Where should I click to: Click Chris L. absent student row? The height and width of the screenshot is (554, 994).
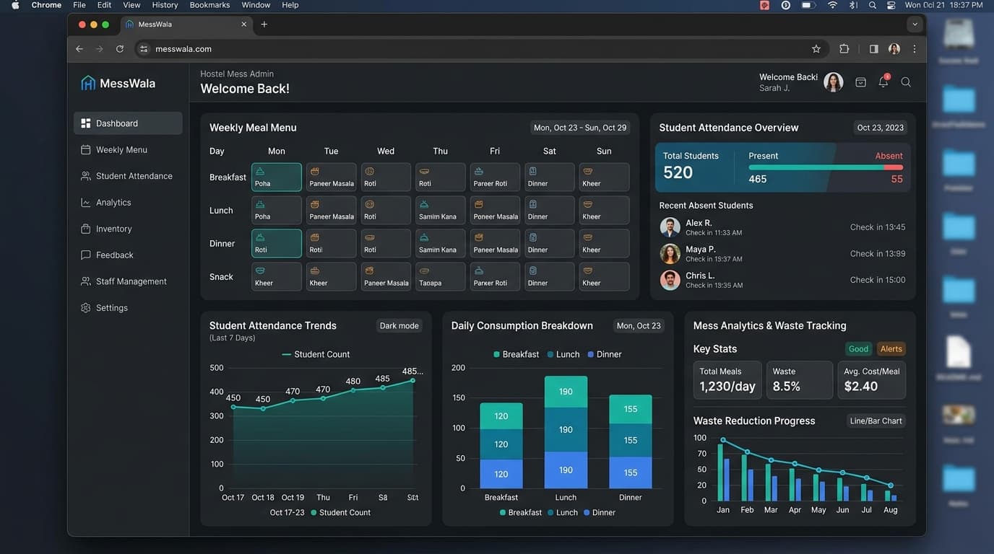(x=783, y=280)
